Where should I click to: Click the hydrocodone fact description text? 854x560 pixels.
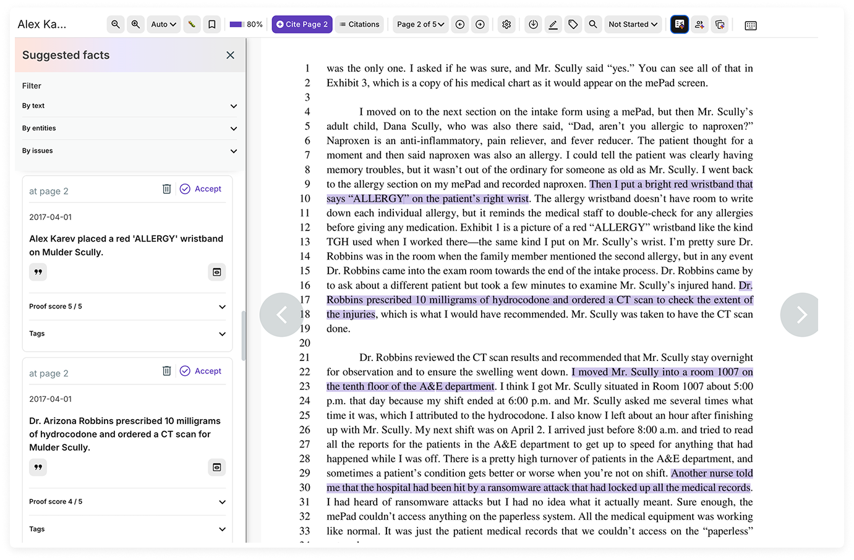click(x=125, y=434)
